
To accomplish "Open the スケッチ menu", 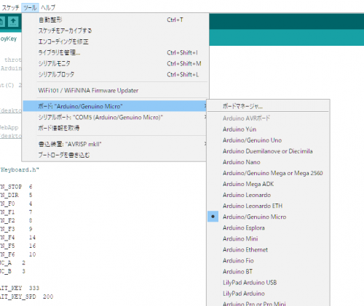I will point(10,7).
